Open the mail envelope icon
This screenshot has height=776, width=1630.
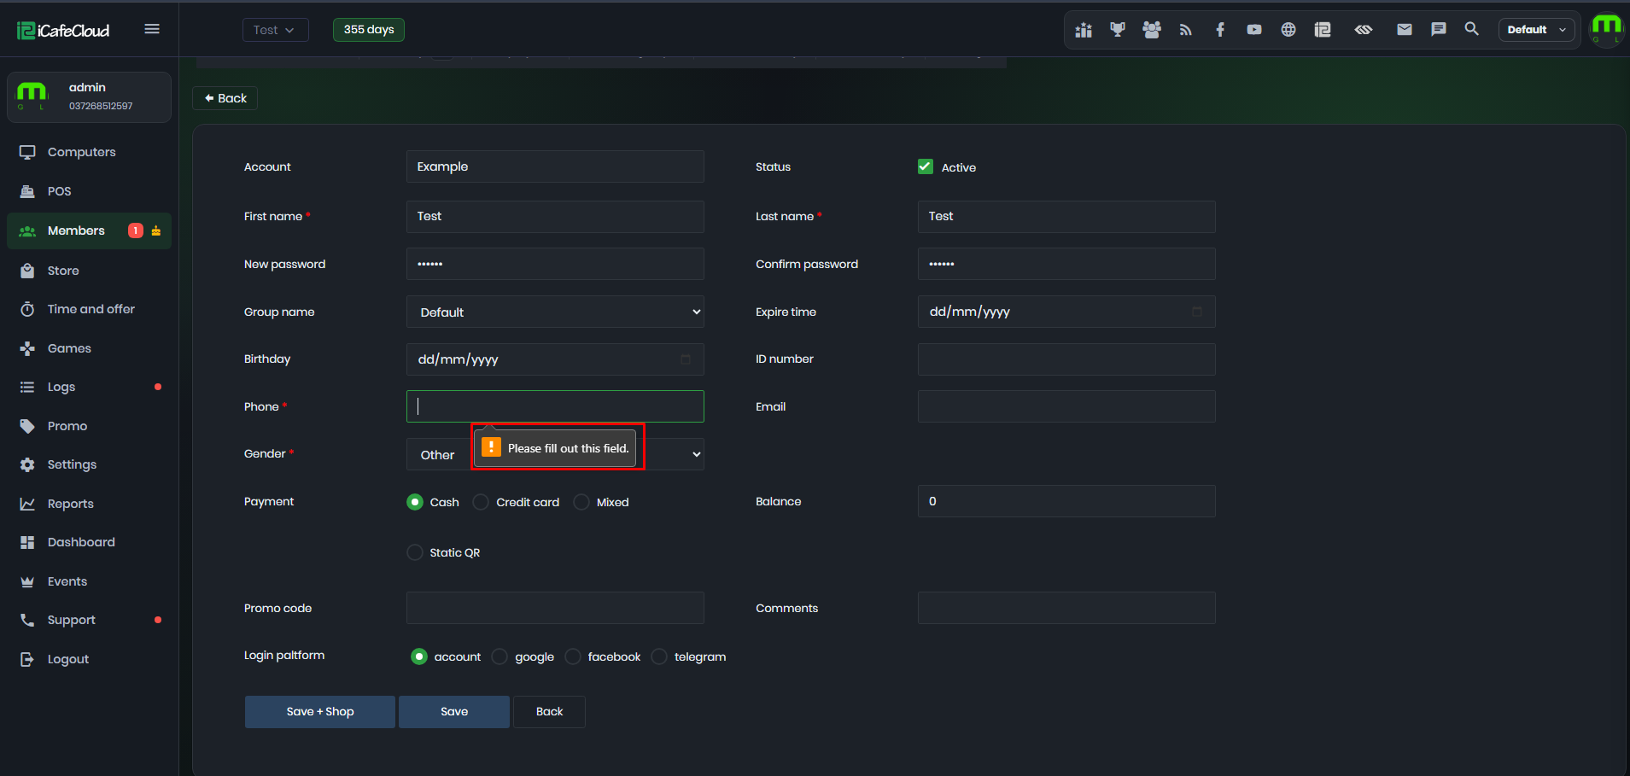point(1405,30)
